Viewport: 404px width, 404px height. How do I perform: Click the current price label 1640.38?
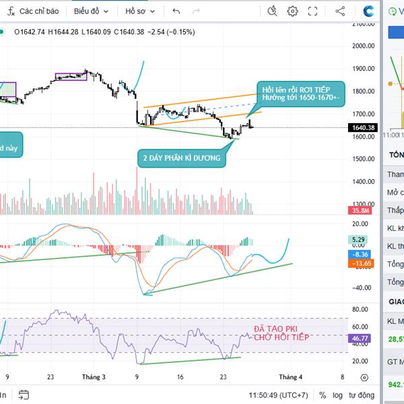(363, 127)
